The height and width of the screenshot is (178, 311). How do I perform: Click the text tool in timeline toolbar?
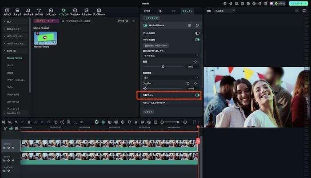coord(55,122)
